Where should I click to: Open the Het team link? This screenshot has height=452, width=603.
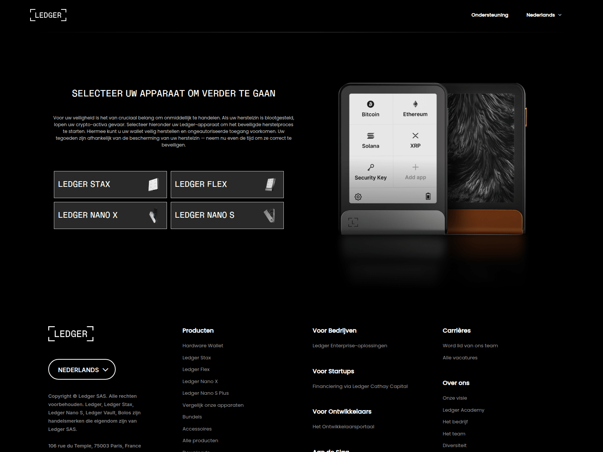click(454, 434)
